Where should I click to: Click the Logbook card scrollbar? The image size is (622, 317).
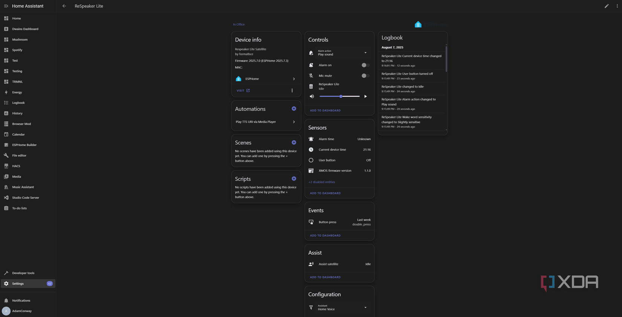pos(446,58)
